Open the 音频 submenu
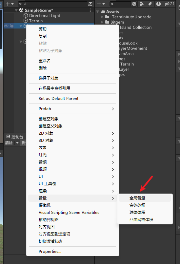Viewport: 180px width, 264px height. [73, 162]
